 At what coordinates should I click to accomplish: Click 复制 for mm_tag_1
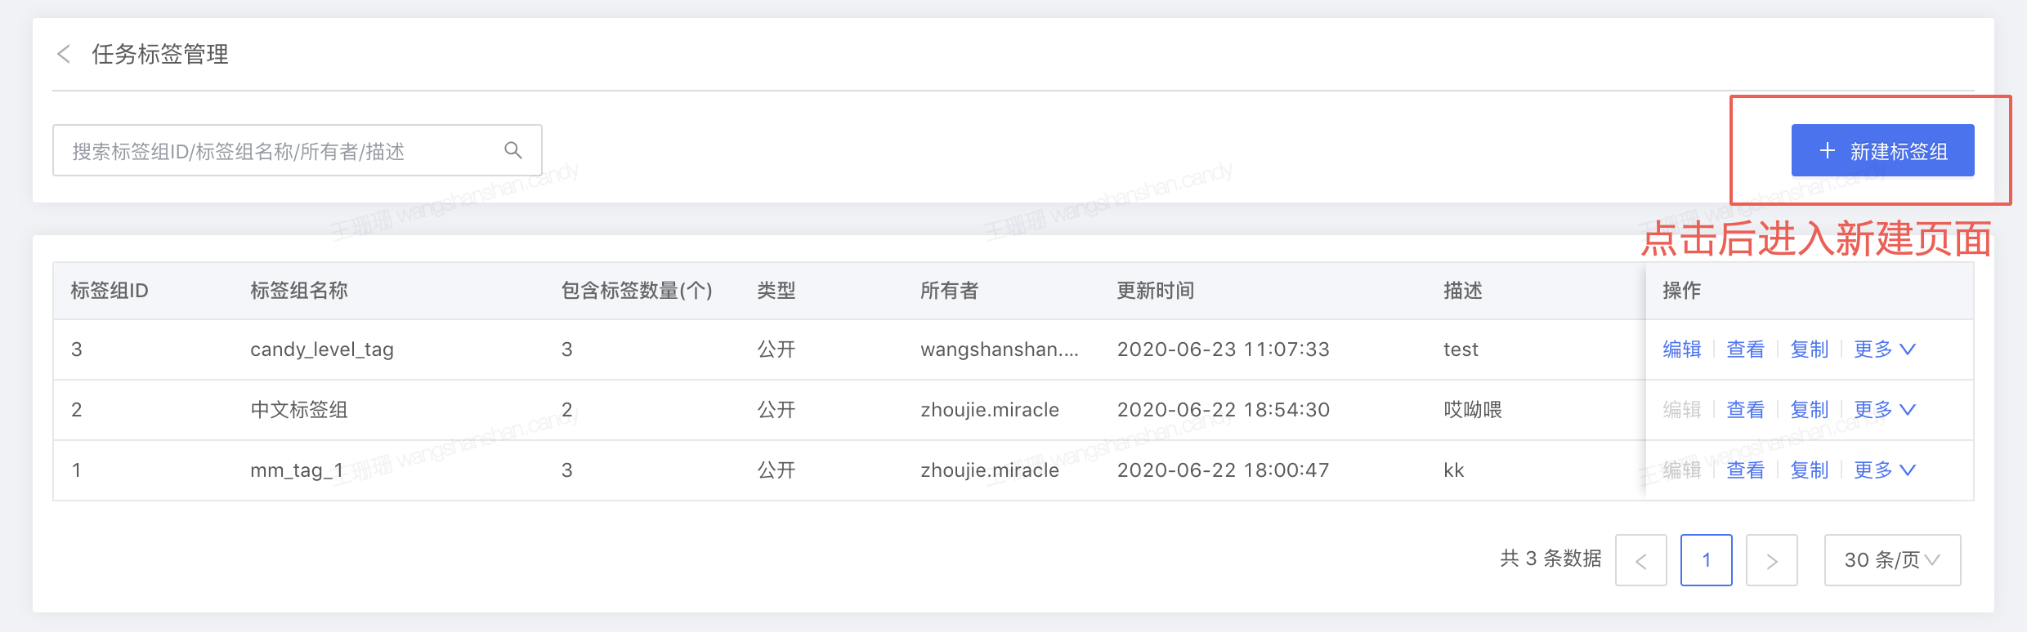pyautogui.click(x=1809, y=470)
